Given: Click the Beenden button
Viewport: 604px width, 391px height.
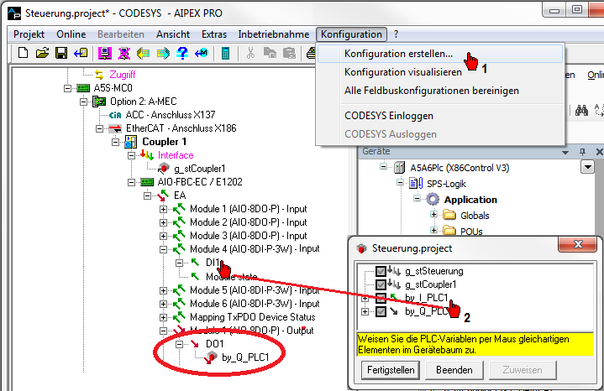Looking at the screenshot, I should point(454,370).
